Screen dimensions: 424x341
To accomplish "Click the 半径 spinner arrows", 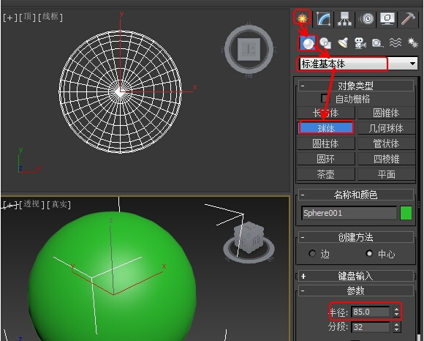I will 396,312.
